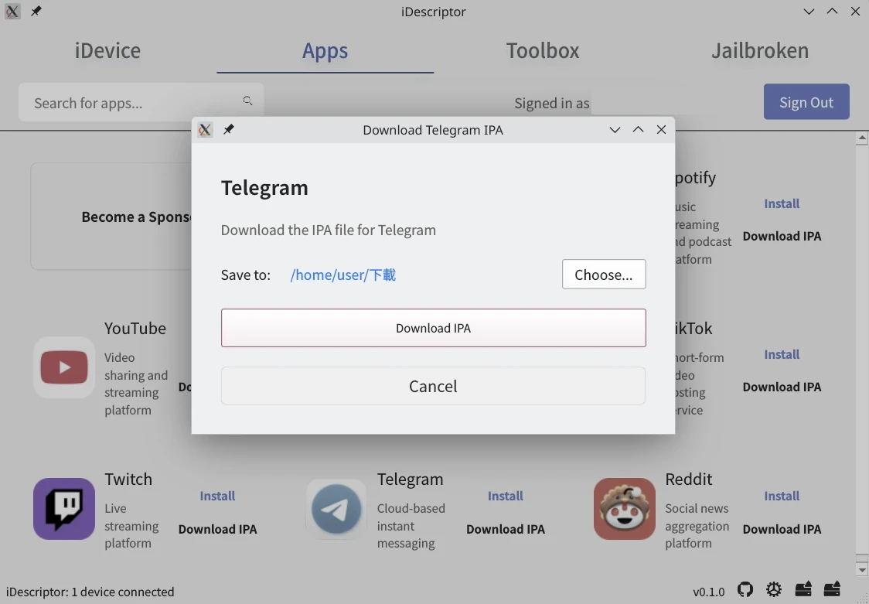This screenshot has height=604, width=869.
Task: Click the search magnifier icon
Action: click(x=247, y=101)
